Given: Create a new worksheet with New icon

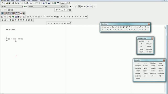Looking at the screenshot, I should (2, 3).
